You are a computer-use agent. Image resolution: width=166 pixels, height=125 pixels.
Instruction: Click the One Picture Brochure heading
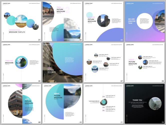pyautogui.click(x=52, y=70)
